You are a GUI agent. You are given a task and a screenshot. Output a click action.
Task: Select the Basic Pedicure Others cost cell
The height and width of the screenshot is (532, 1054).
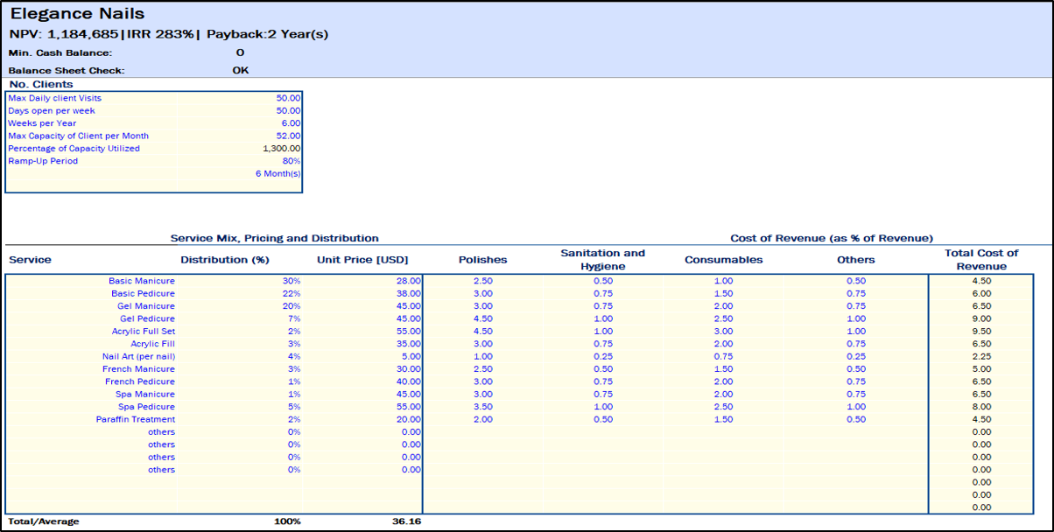click(x=855, y=294)
